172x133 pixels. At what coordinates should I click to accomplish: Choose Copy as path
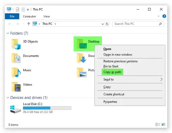[x=112, y=72]
